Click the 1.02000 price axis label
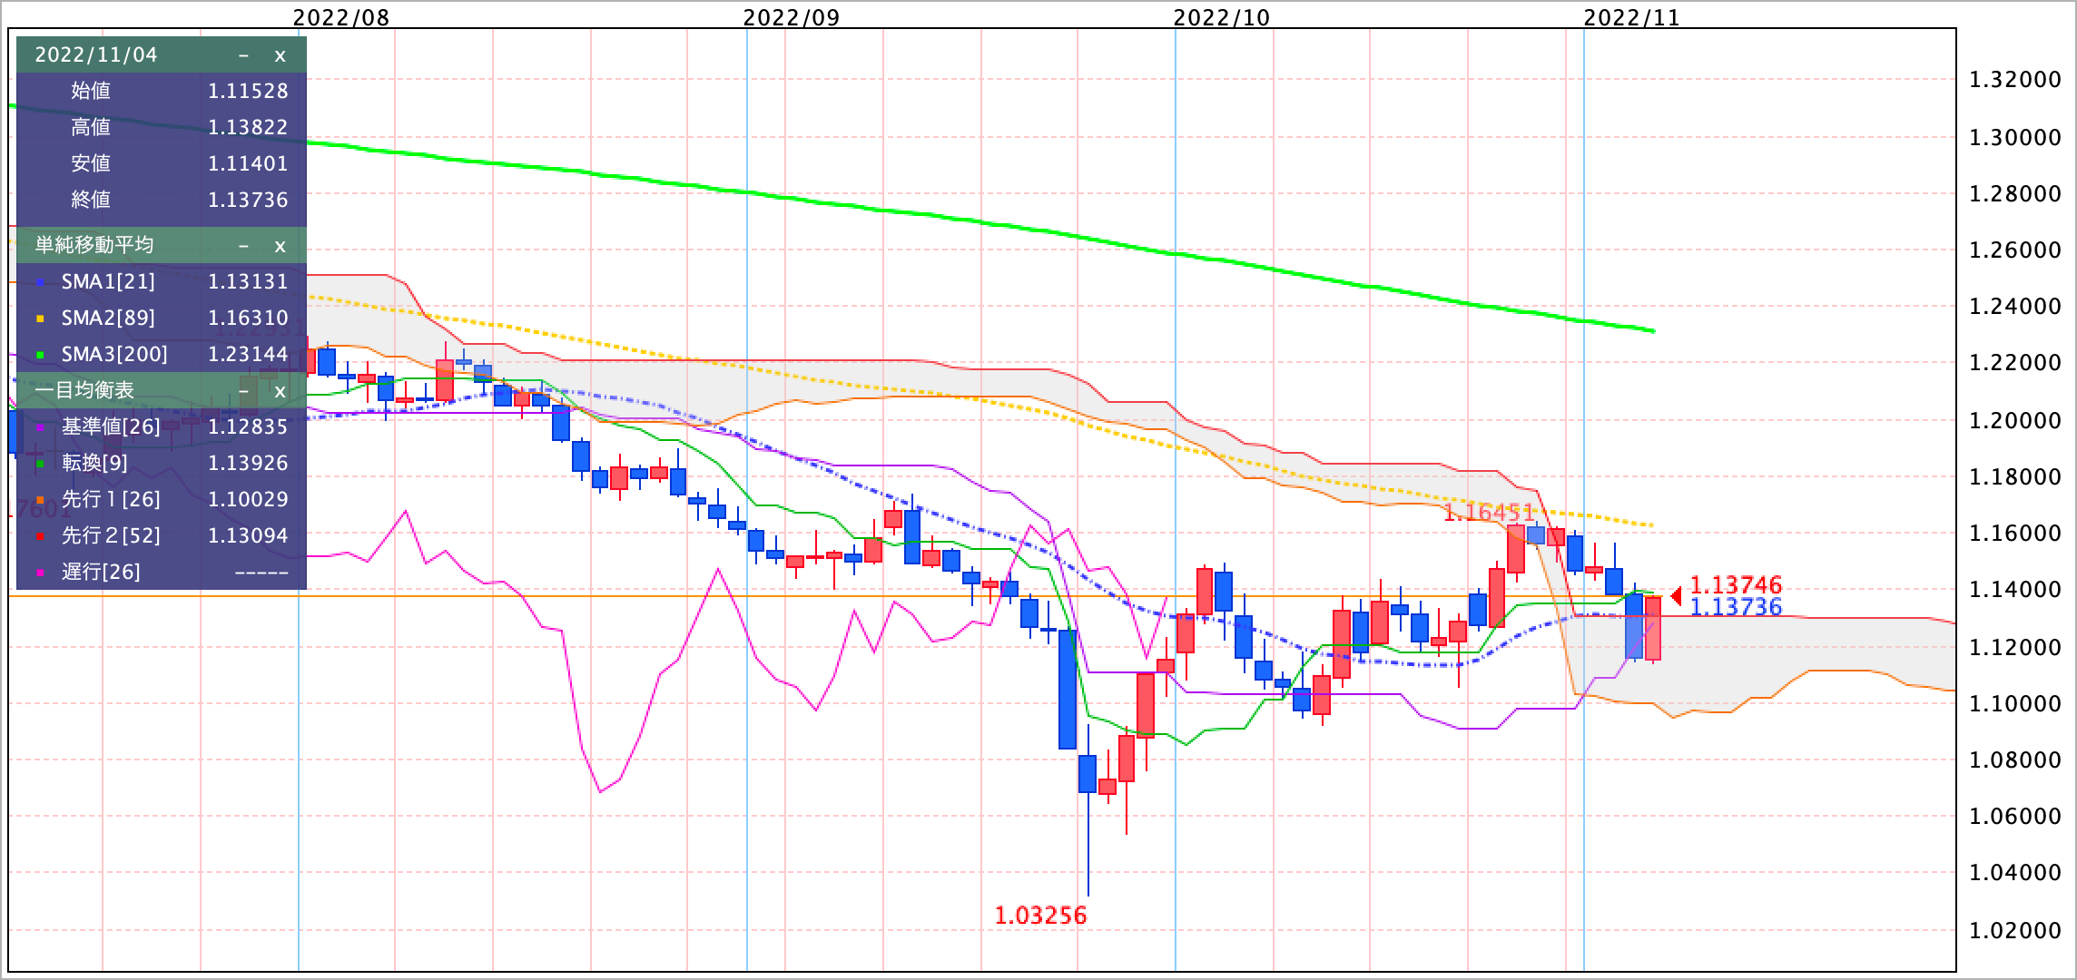This screenshot has width=2077, height=980. pyautogui.click(x=2013, y=931)
